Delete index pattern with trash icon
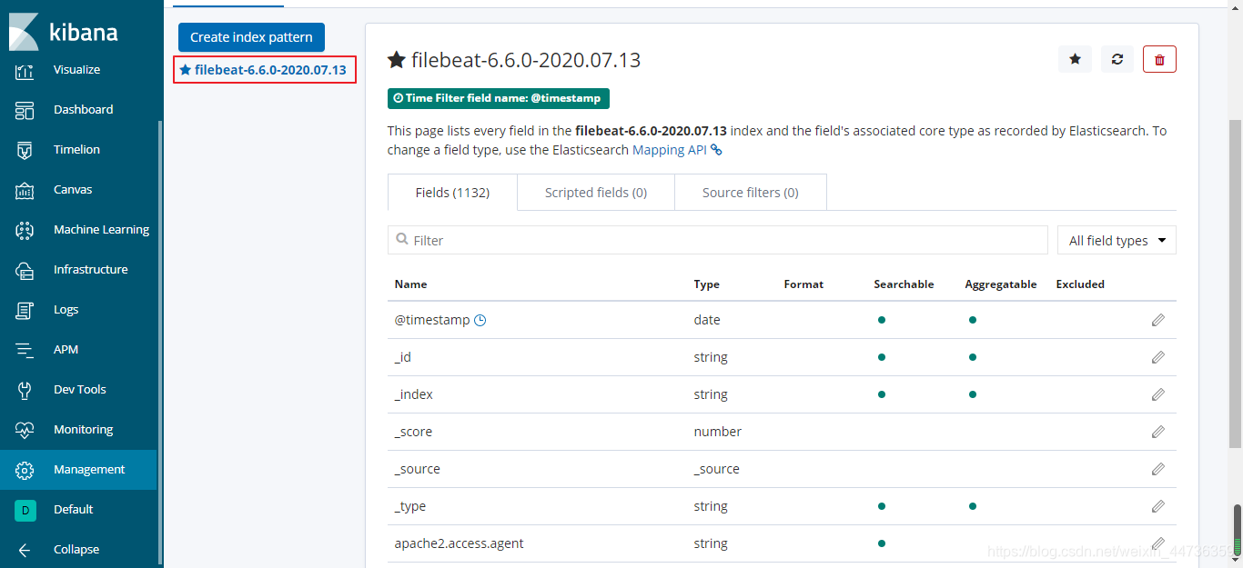Screen dimensions: 1243x568 pos(1159,59)
